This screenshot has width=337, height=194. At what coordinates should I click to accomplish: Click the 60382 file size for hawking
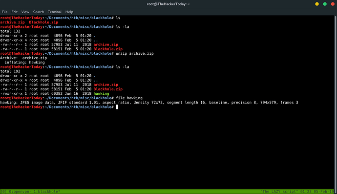coord(57,93)
